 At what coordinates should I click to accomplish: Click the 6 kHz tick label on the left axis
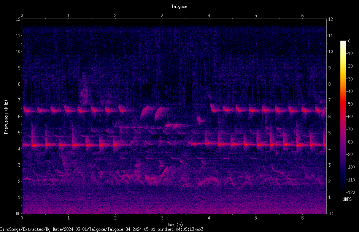pyautogui.click(x=19, y=117)
